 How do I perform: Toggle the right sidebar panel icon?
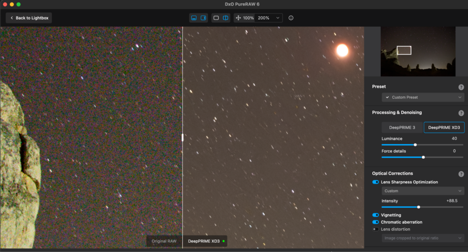[x=203, y=18]
